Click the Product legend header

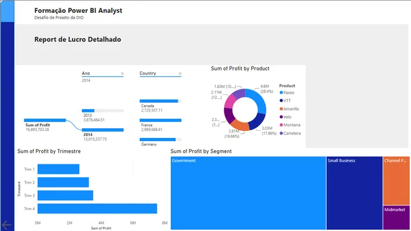point(287,85)
